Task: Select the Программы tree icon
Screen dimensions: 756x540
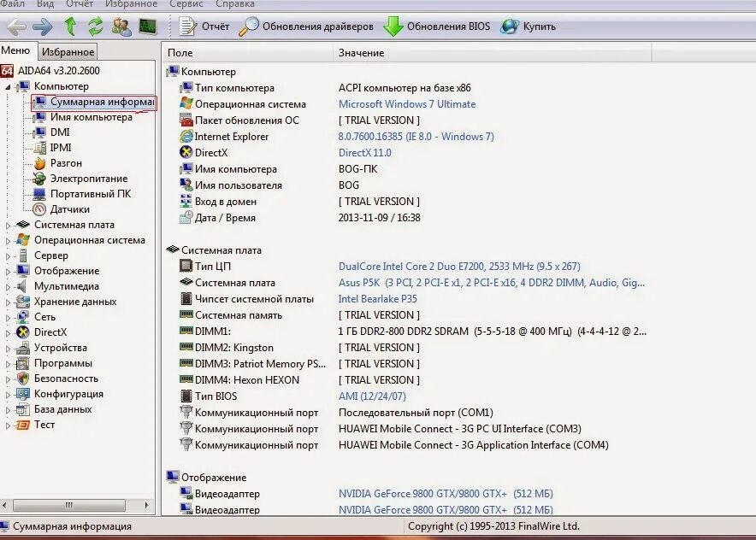Action: coord(22,363)
